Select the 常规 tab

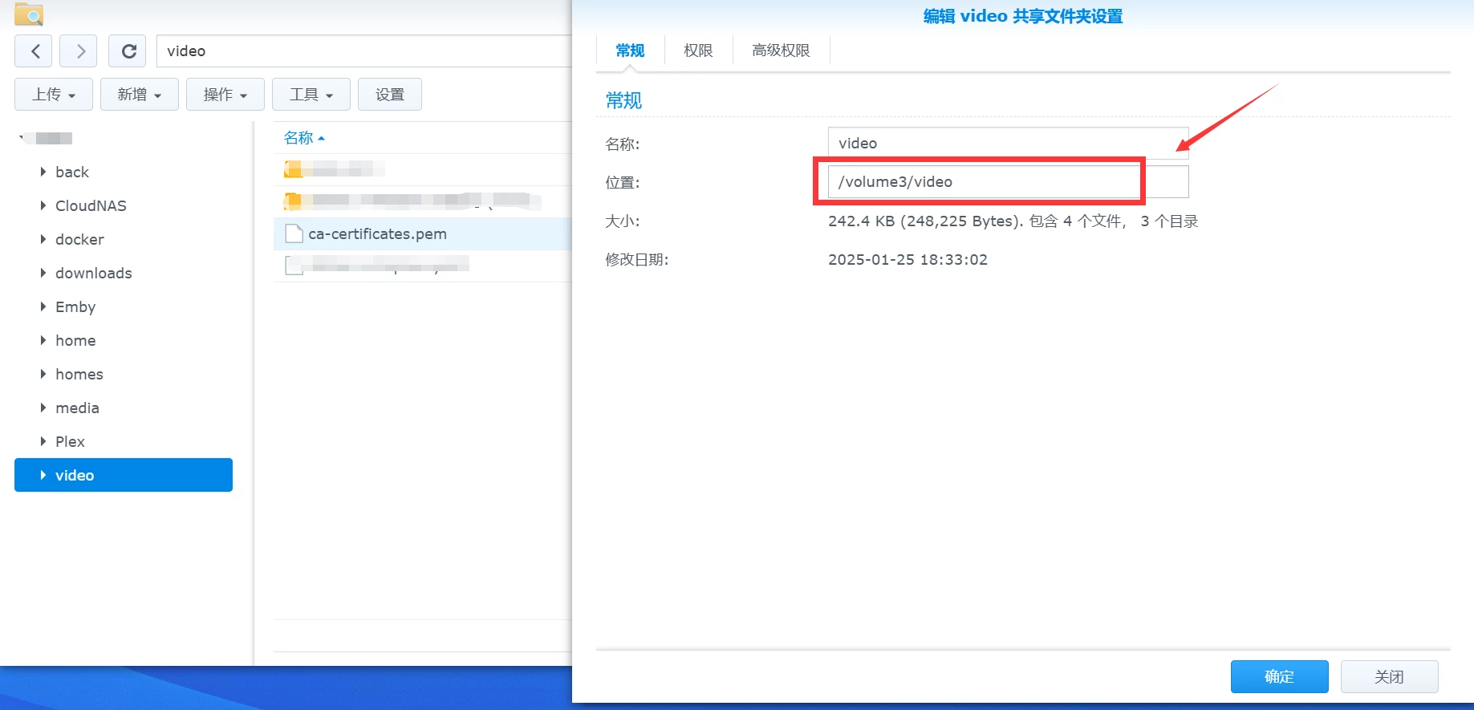pos(630,51)
